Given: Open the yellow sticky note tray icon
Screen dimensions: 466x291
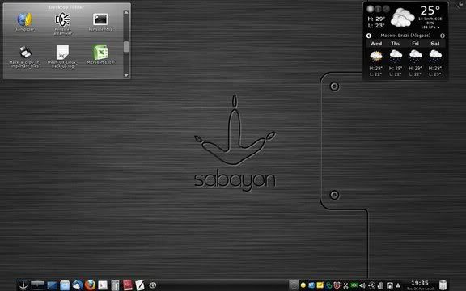Looking at the screenshot, I should pyautogui.click(x=320, y=285).
